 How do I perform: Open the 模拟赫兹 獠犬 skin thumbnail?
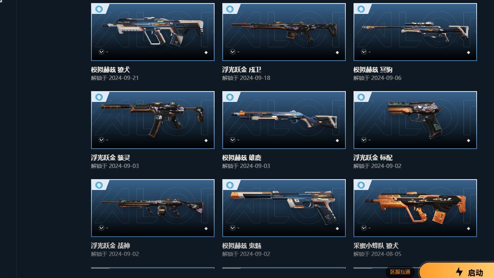(x=153, y=32)
